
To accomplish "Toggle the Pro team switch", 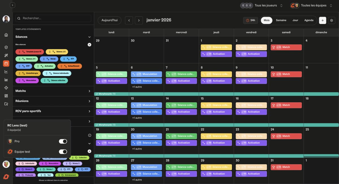I will click(x=63, y=141).
